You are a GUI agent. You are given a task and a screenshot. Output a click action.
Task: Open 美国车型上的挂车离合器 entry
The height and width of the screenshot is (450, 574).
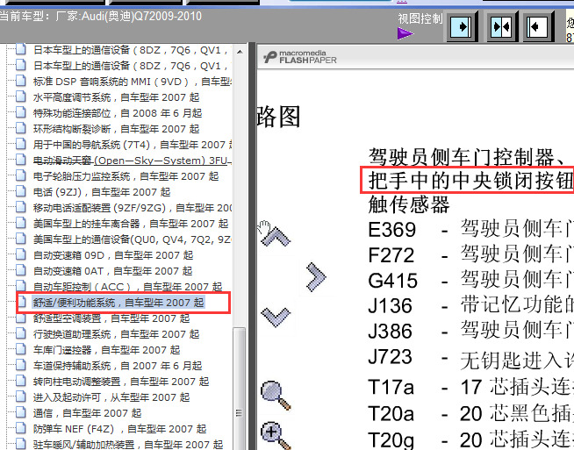click(x=131, y=223)
